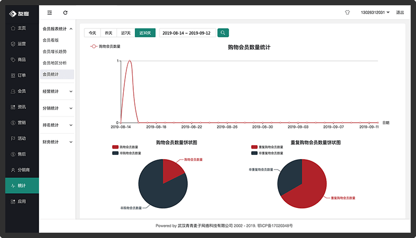Viewport: 416px width, 238px height.
Task: Open the 售后 icon in sidebar
Action: coord(13,154)
